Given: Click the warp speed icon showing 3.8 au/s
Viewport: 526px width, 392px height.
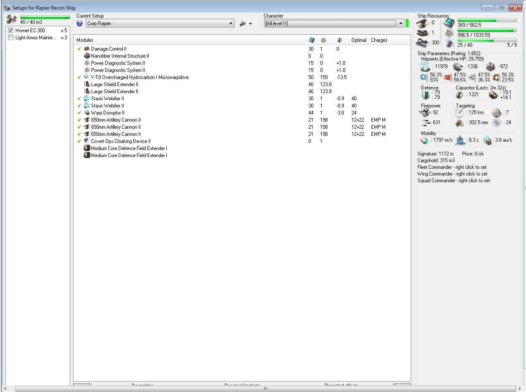Looking at the screenshot, I should (488, 140).
